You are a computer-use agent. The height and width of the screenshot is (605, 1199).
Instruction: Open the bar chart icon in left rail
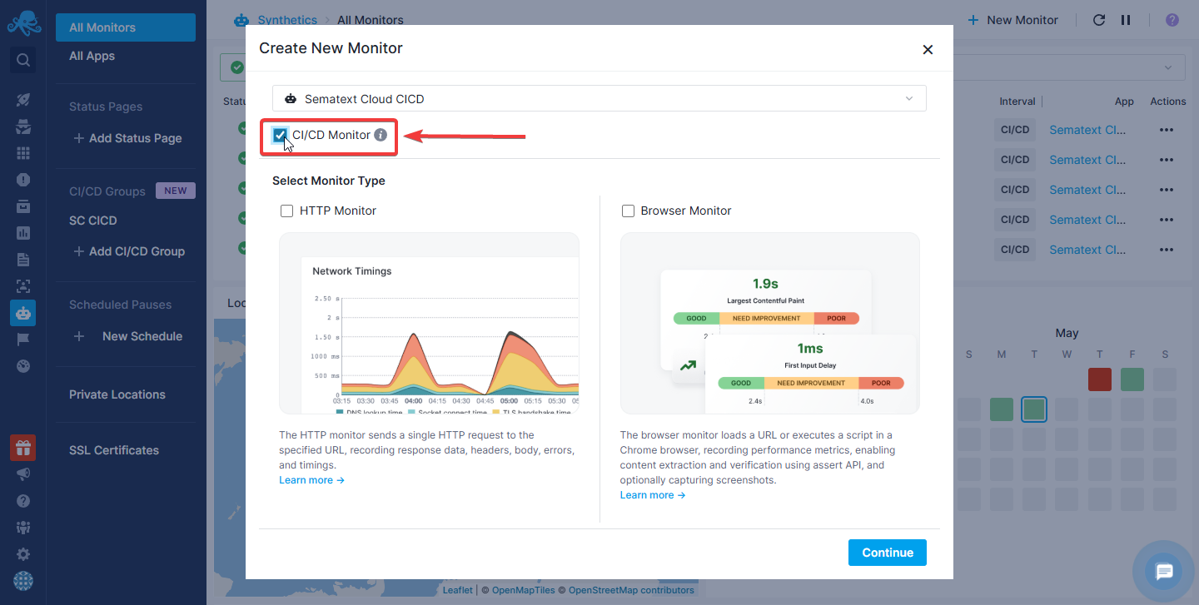coord(23,233)
